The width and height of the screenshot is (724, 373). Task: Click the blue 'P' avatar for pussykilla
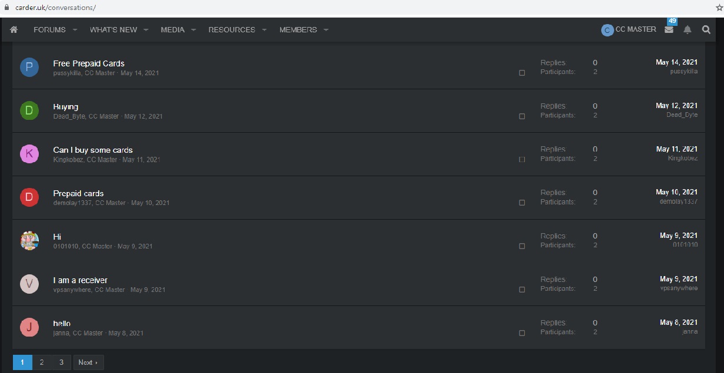click(29, 68)
